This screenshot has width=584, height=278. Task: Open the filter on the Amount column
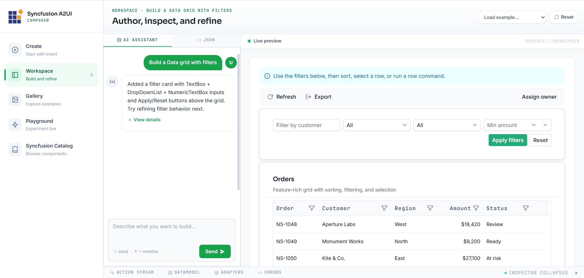click(x=476, y=208)
